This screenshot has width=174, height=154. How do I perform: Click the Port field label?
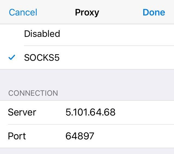point(17,136)
